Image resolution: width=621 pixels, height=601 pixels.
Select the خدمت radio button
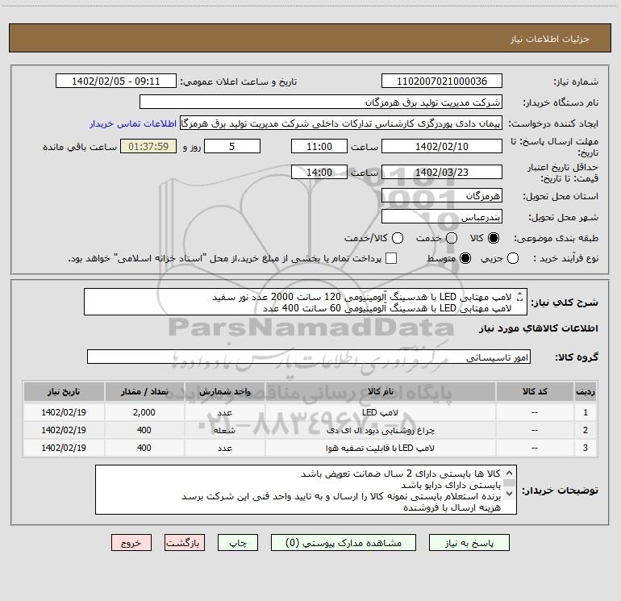(452, 238)
